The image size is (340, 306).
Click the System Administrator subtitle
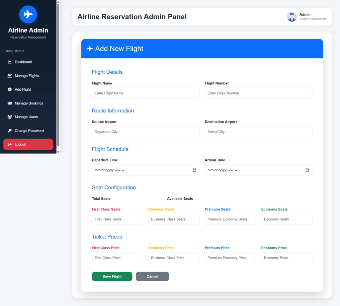pyautogui.click(x=313, y=19)
